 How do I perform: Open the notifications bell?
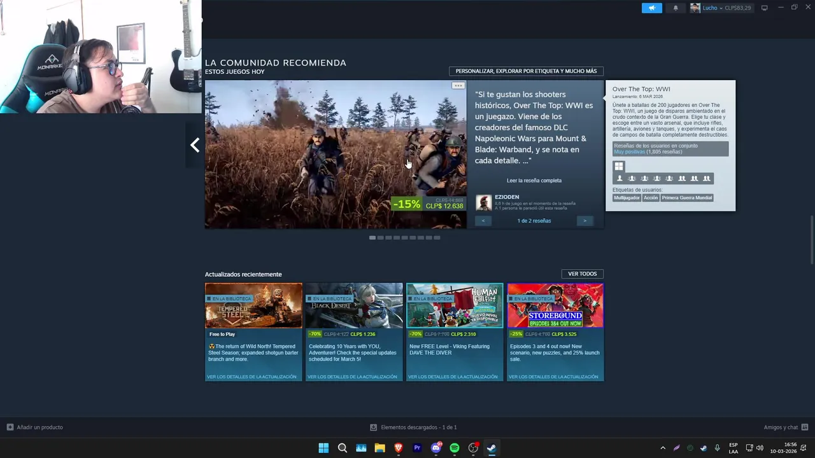point(676,8)
